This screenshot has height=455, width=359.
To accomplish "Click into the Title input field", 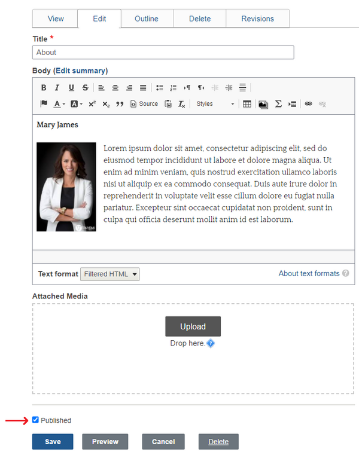I will [x=163, y=53].
